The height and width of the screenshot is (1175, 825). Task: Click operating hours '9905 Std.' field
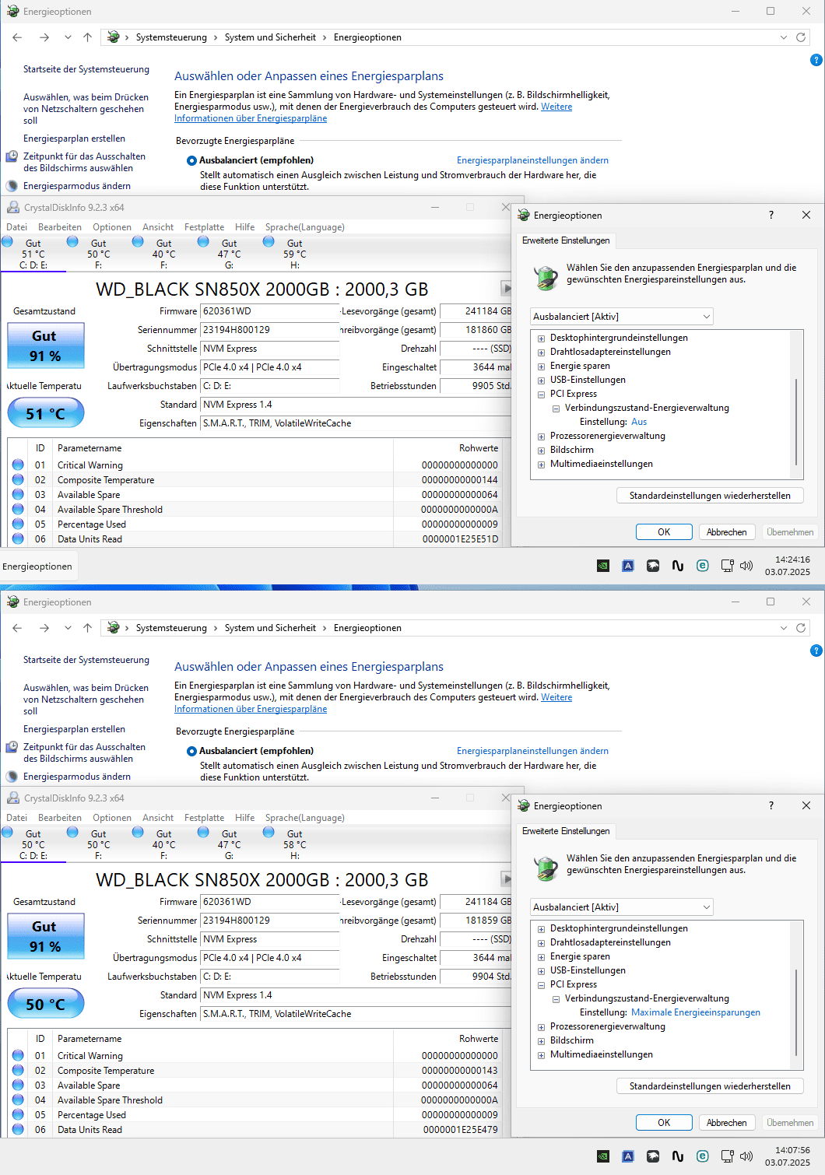[x=476, y=386]
